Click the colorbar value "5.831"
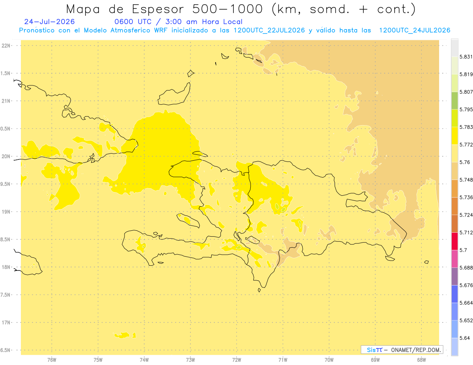The width and height of the screenshot is (473, 365). [x=466, y=57]
